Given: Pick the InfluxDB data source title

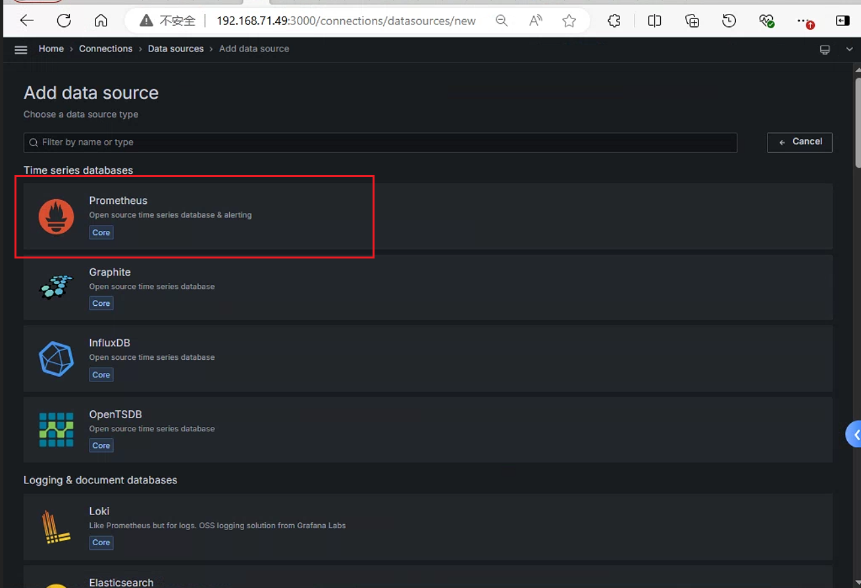Looking at the screenshot, I should point(110,343).
